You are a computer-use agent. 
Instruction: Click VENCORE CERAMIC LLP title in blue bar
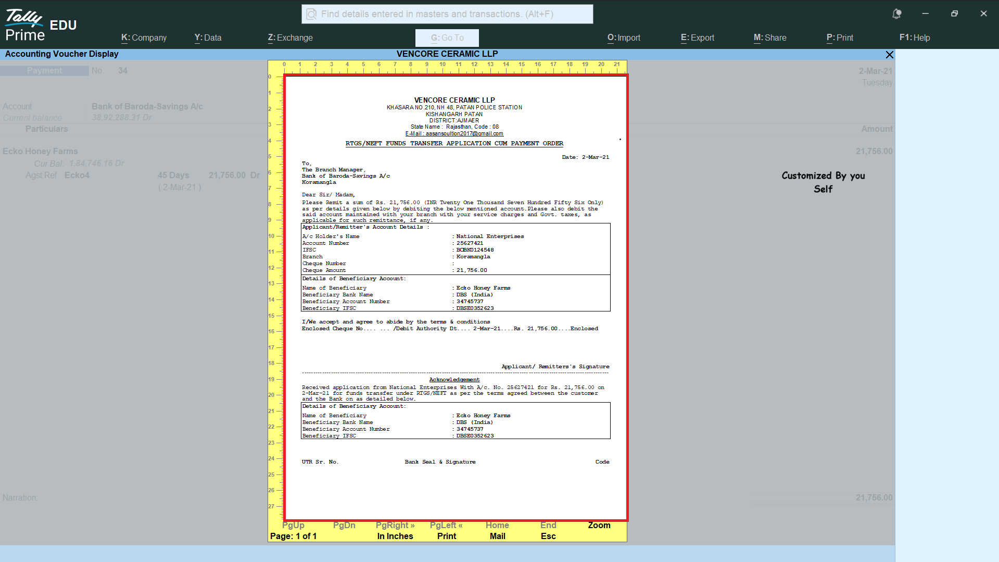(447, 54)
